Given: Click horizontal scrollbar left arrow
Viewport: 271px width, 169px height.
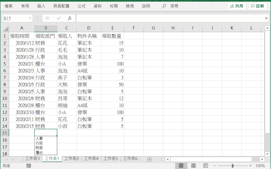Looking at the screenshot, I should [167, 159].
